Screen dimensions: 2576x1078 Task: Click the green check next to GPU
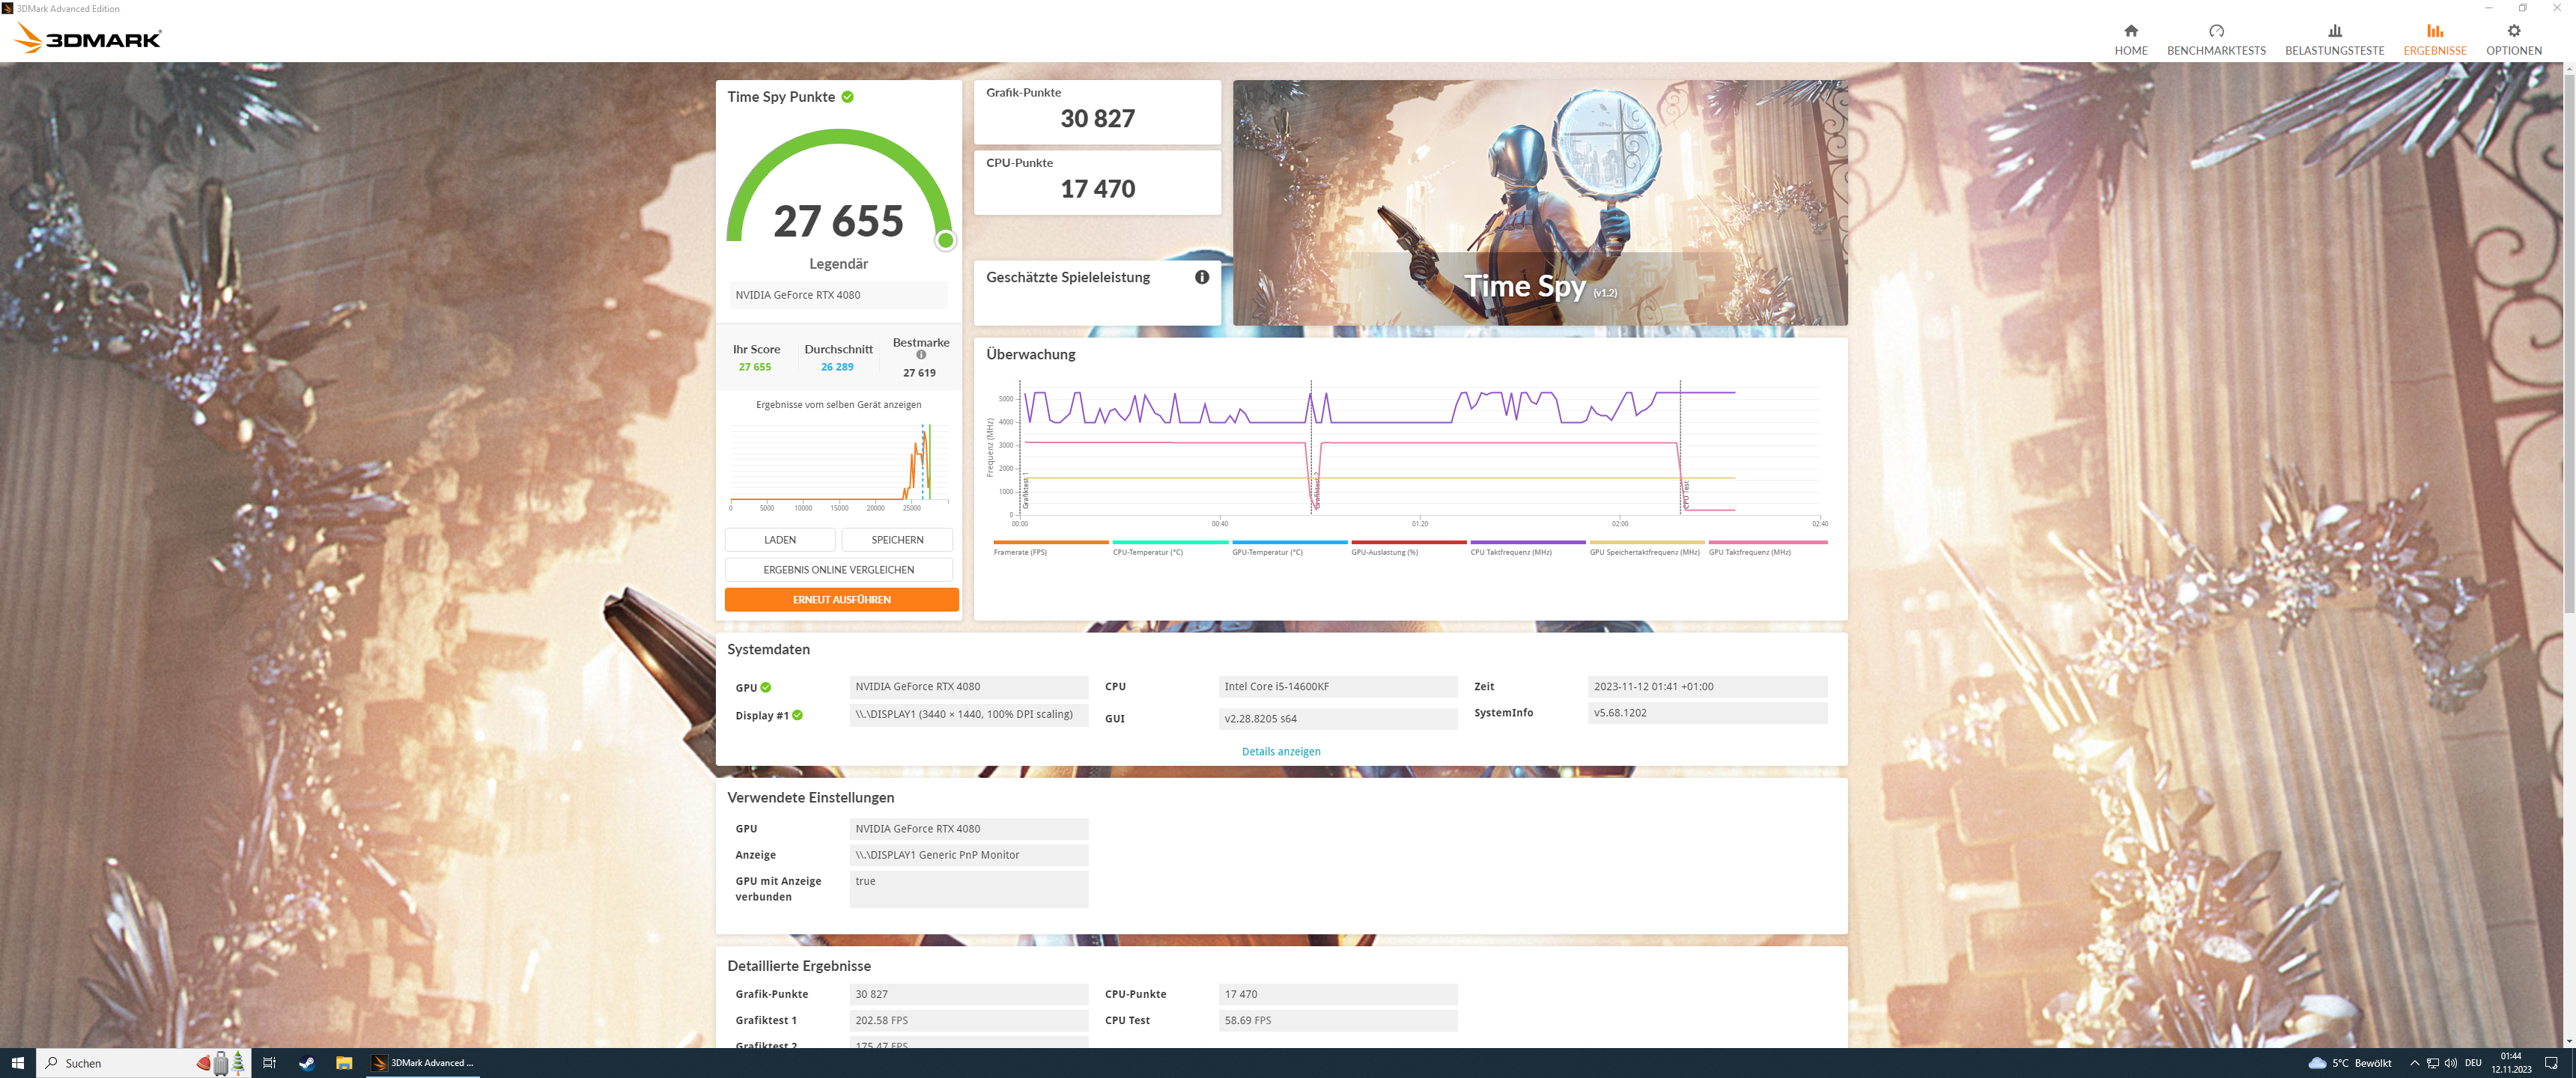(x=765, y=687)
